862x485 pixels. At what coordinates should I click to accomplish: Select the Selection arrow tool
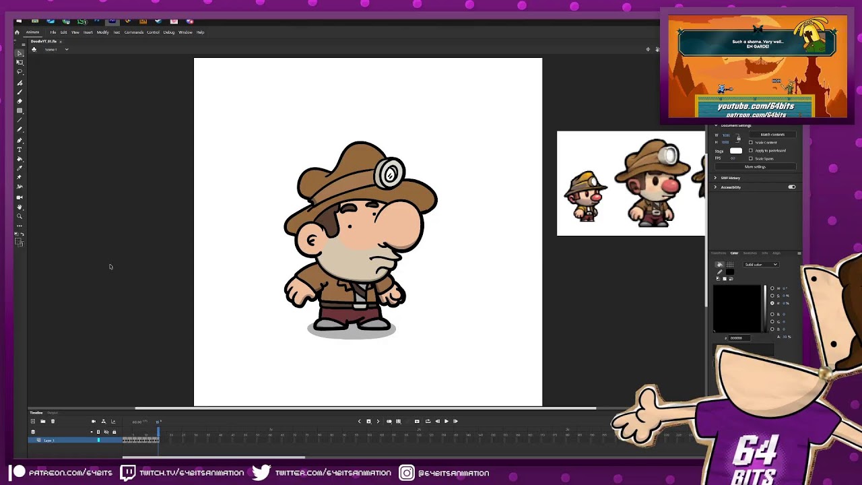20,53
